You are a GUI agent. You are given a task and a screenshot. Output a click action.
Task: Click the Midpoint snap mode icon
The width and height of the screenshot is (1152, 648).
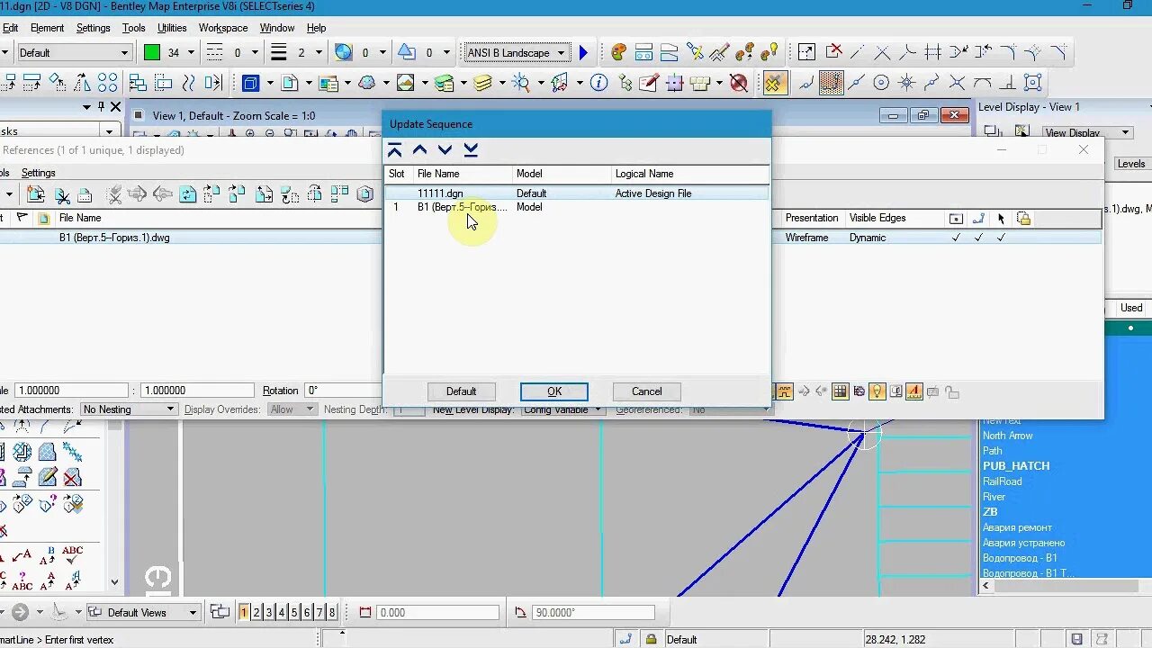(x=856, y=83)
